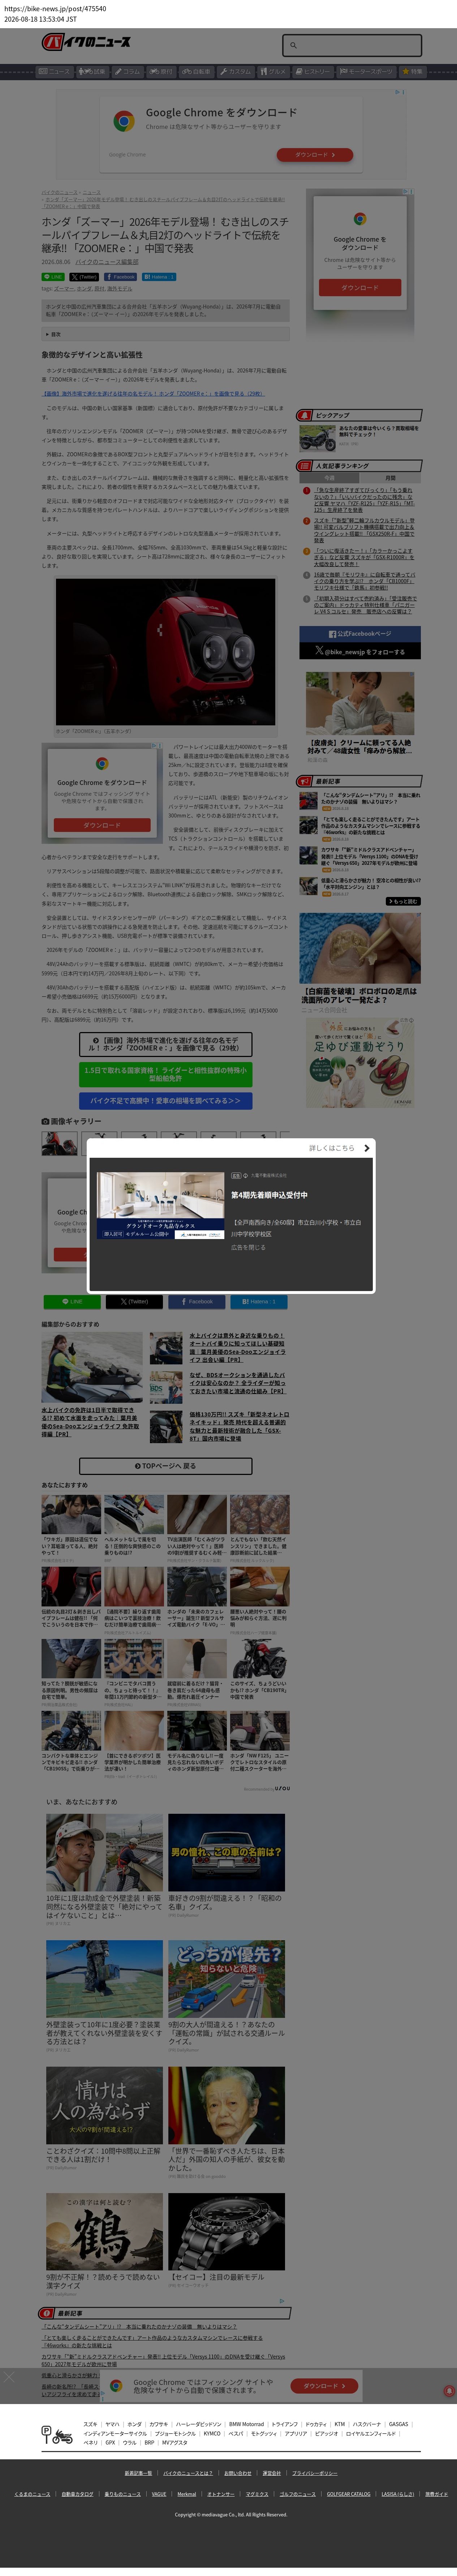457x2576 pixels.
Task: Click ダウンロード button in sidebar Chrome ad
Action: point(360,287)
